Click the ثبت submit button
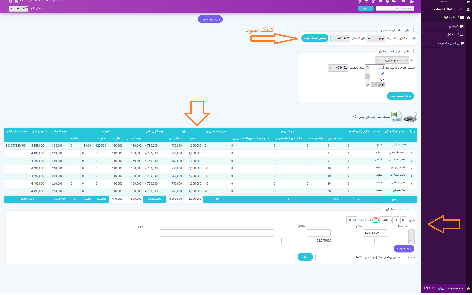 point(305,257)
